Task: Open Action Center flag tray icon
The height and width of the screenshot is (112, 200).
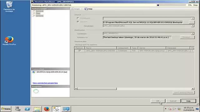Action: pyautogui.click(x=174, y=109)
